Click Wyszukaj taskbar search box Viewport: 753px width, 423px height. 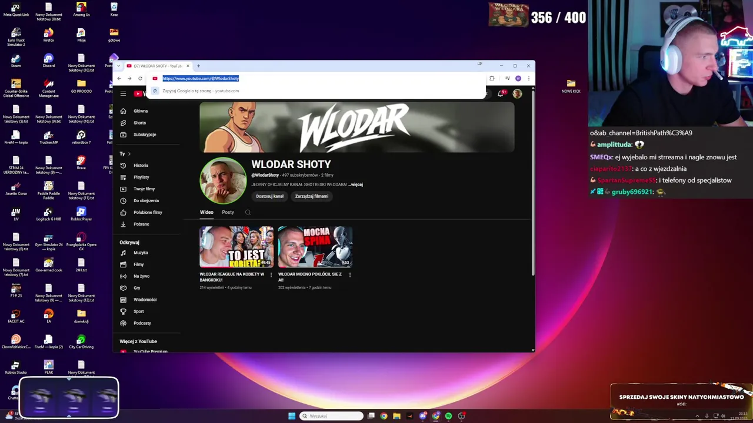point(331,416)
